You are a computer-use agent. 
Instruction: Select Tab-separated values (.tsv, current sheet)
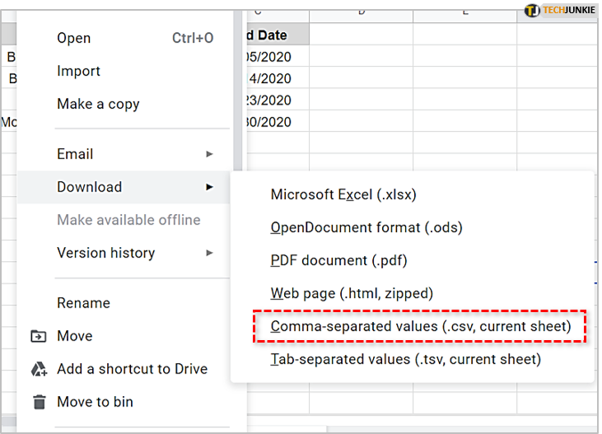tap(405, 359)
